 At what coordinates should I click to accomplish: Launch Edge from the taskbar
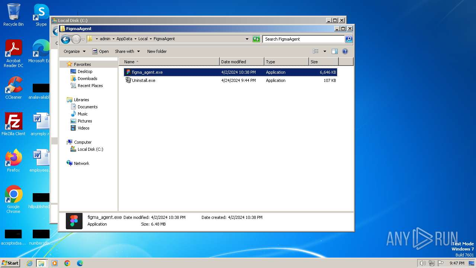click(80, 263)
